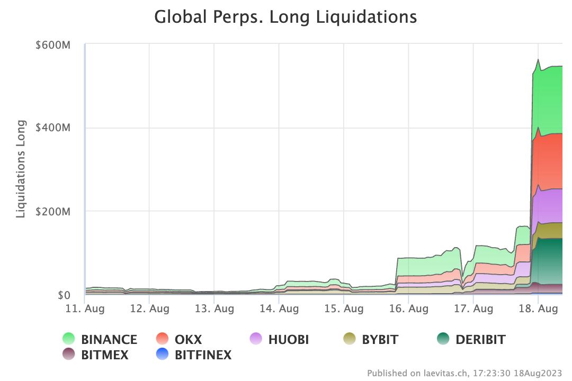Hide the BYBIT series via its label

pos(380,339)
